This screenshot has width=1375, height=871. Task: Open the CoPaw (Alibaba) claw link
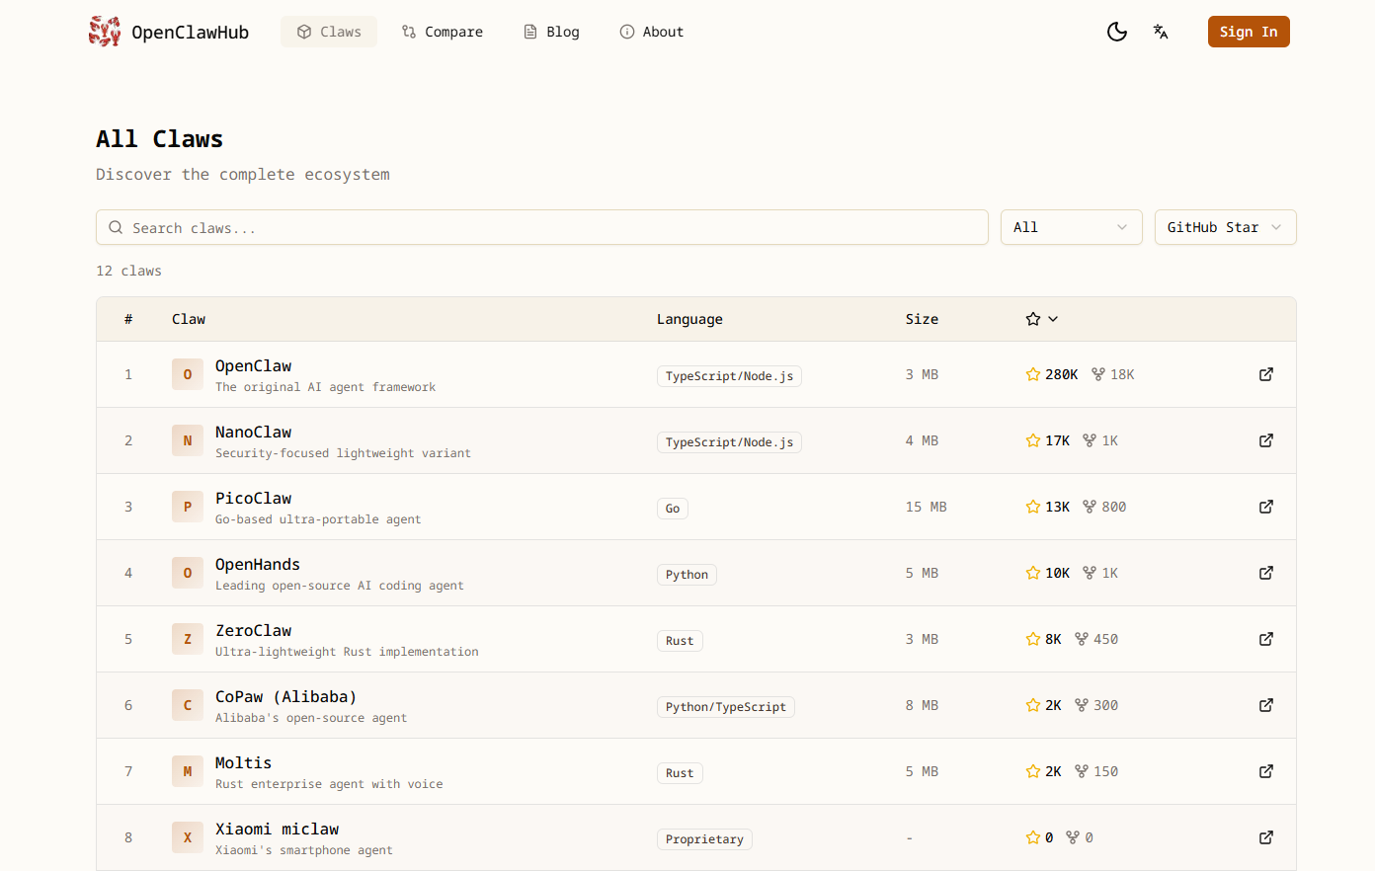point(285,696)
